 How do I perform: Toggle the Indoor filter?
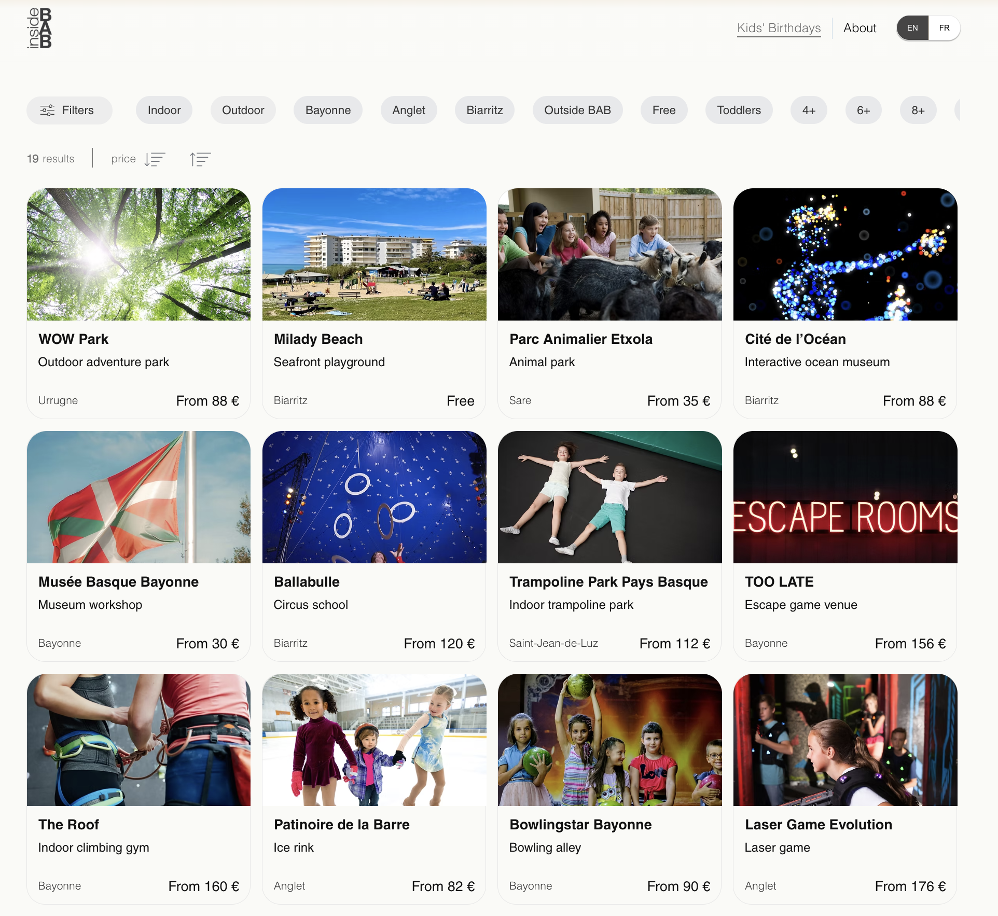click(x=164, y=110)
